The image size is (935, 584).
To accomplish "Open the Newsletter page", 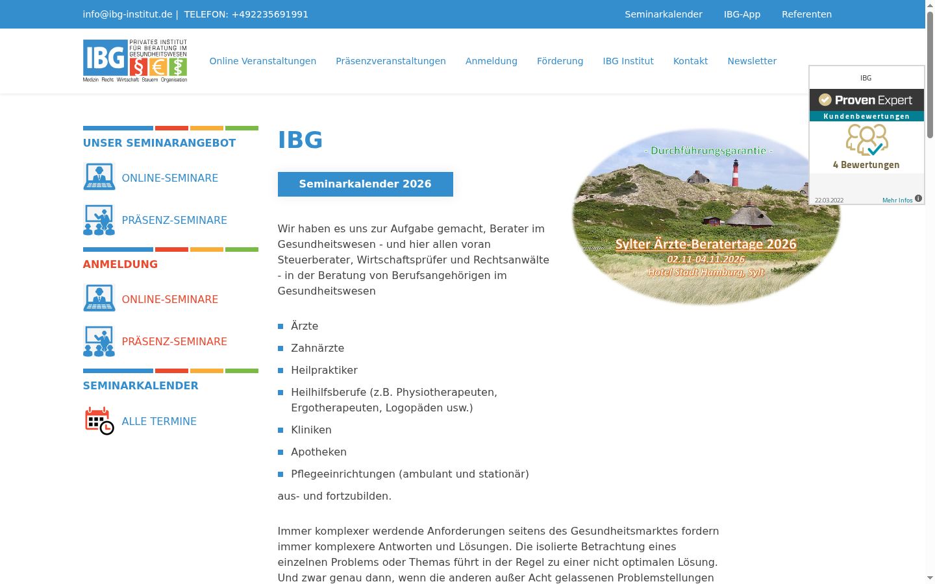I will [x=752, y=61].
